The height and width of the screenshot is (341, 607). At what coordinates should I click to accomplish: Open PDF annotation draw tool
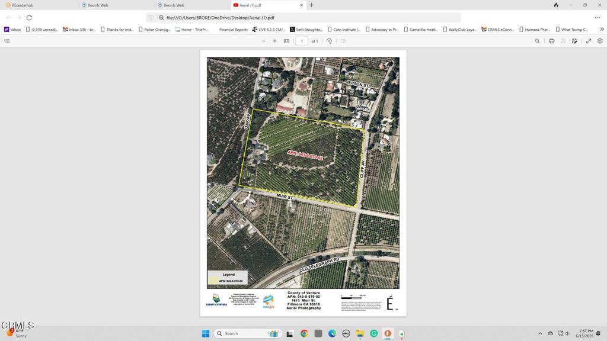[x=574, y=41]
